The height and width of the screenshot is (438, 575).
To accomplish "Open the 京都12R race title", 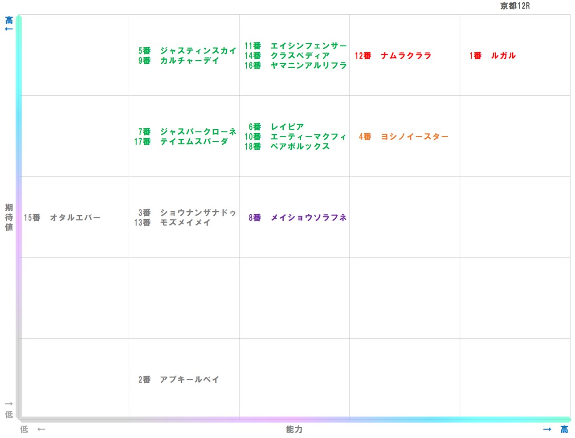I will [x=515, y=6].
